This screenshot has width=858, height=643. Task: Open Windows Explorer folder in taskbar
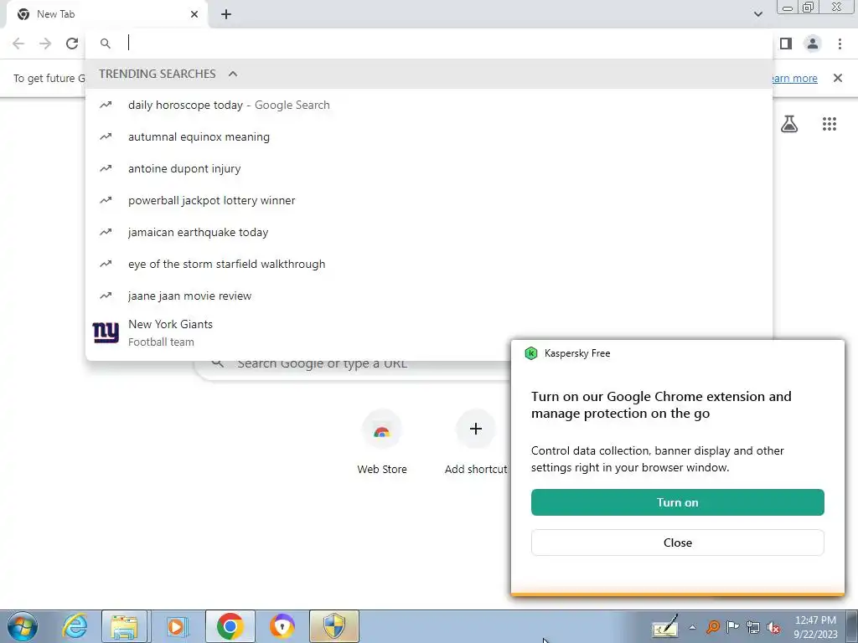[x=124, y=626]
